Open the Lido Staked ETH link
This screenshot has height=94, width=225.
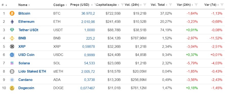pos(32,71)
